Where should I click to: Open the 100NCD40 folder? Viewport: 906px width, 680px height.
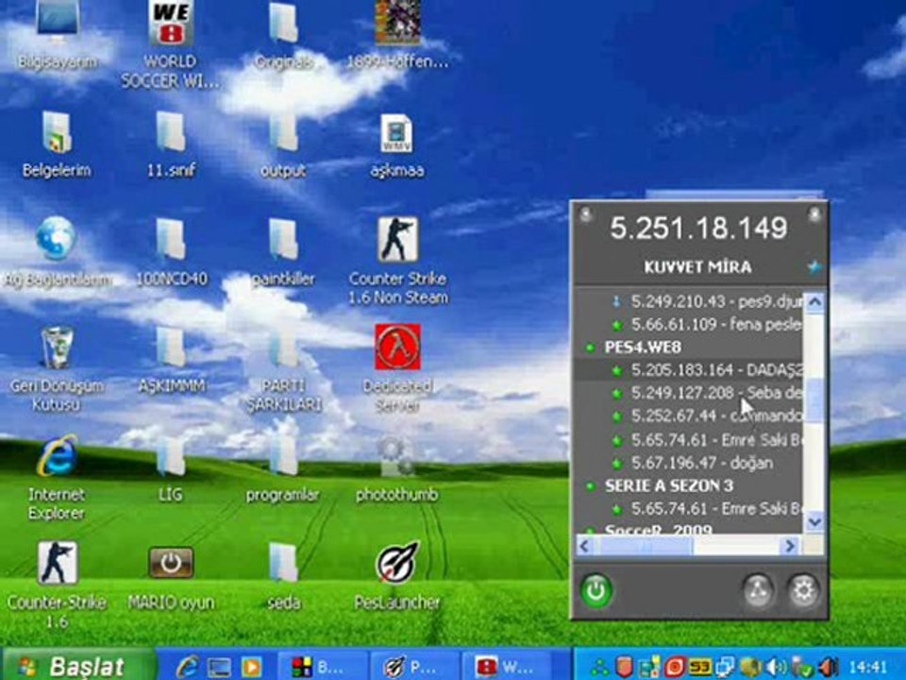(171, 252)
